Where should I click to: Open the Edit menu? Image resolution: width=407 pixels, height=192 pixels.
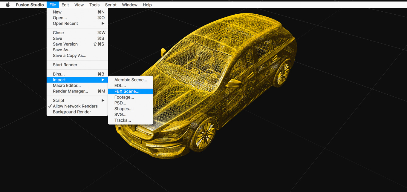65,5
